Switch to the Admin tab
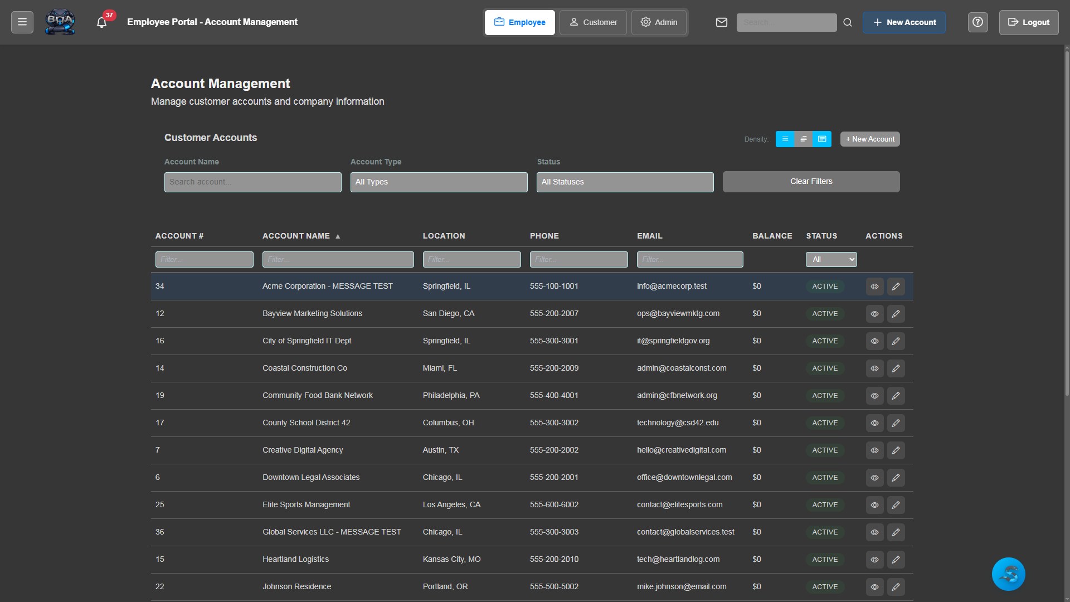 (659, 22)
